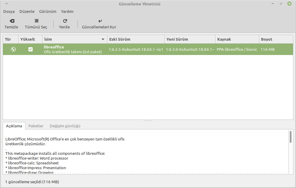296x188 pixels.
Task: Click the Eski Sürüm column header
Action: click(136, 39)
